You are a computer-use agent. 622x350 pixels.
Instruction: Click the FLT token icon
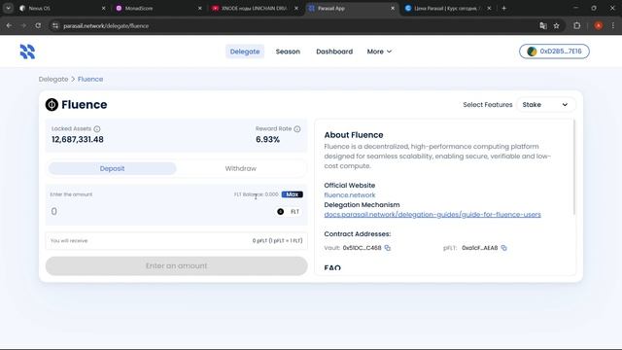click(x=281, y=212)
